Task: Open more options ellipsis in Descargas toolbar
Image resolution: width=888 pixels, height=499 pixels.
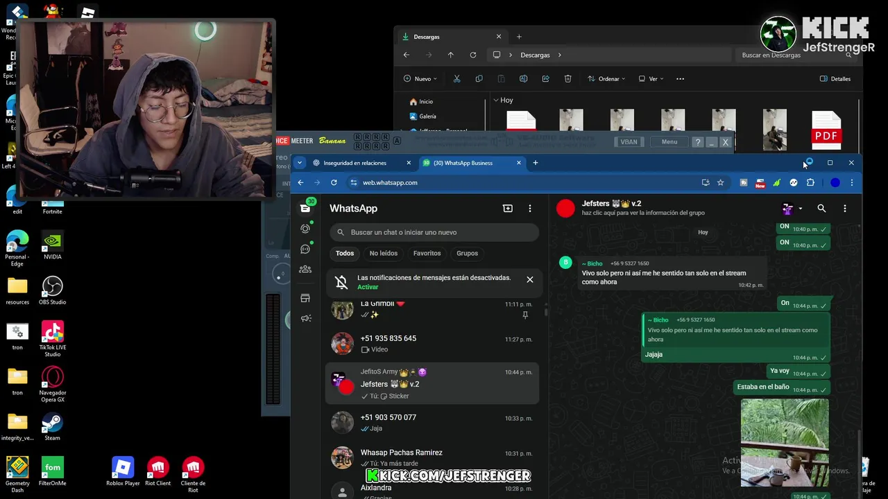Action: pyautogui.click(x=680, y=79)
